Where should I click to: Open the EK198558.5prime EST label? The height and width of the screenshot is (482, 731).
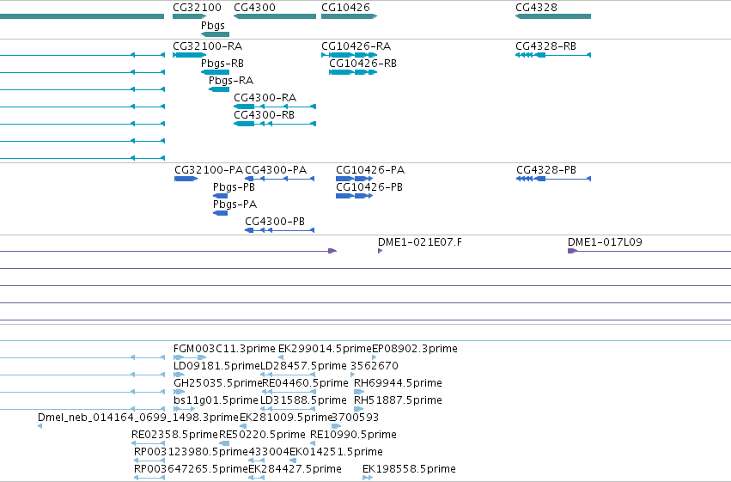tap(410, 469)
